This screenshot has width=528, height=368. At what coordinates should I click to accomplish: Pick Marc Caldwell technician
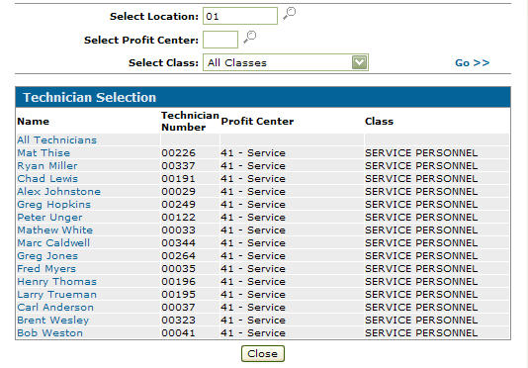click(x=53, y=242)
